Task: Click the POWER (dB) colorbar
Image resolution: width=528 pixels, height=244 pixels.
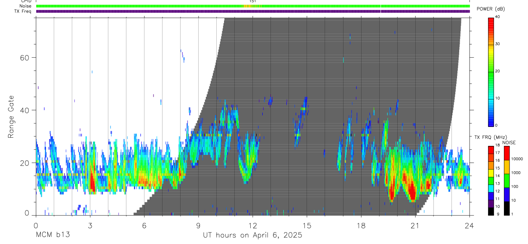Action: (x=491, y=71)
